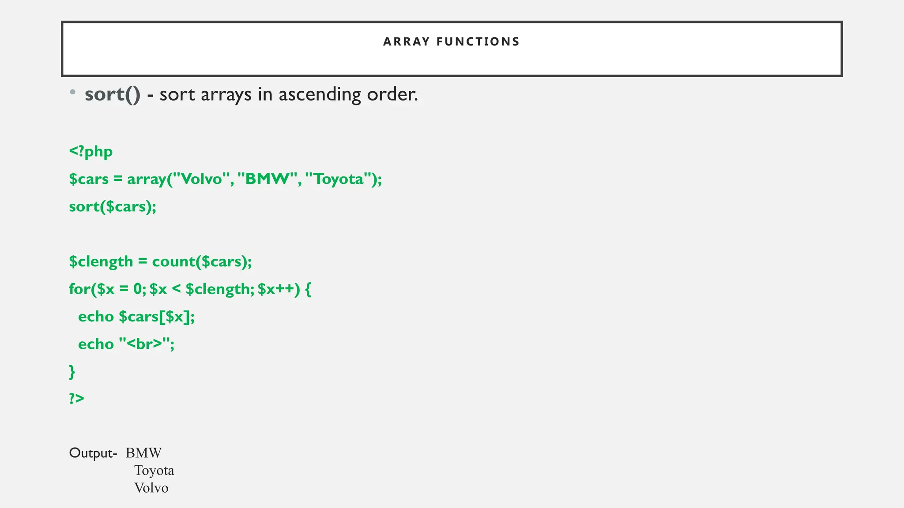Click the gray bullet point before sort()

point(73,93)
